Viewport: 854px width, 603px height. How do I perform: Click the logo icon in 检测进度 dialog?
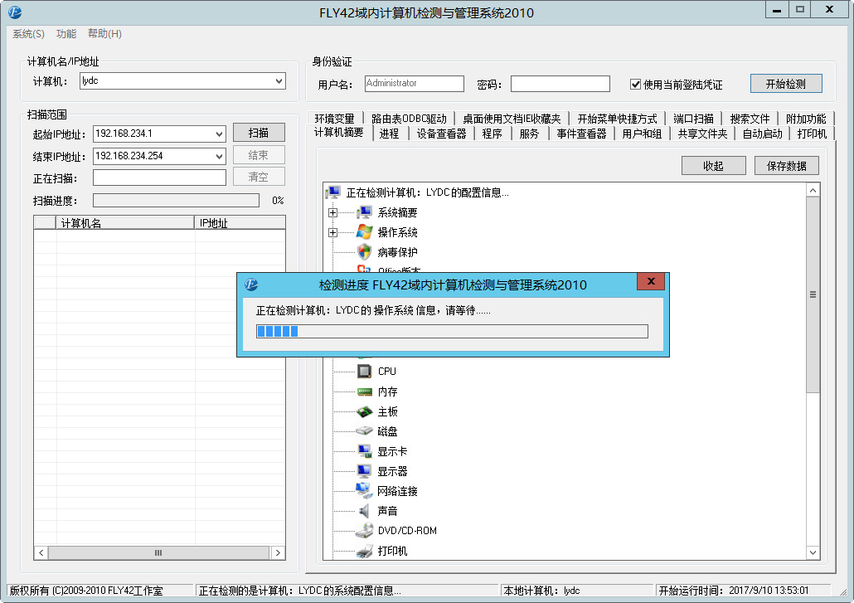pos(251,284)
